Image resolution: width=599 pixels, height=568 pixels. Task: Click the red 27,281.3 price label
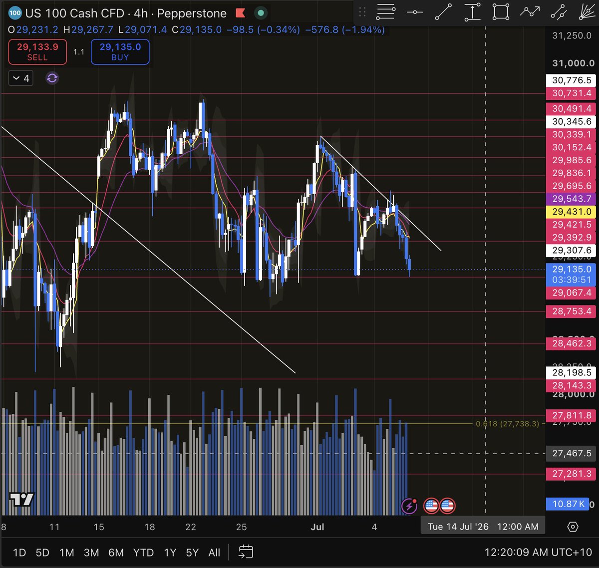pyautogui.click(x=572, y=474)
